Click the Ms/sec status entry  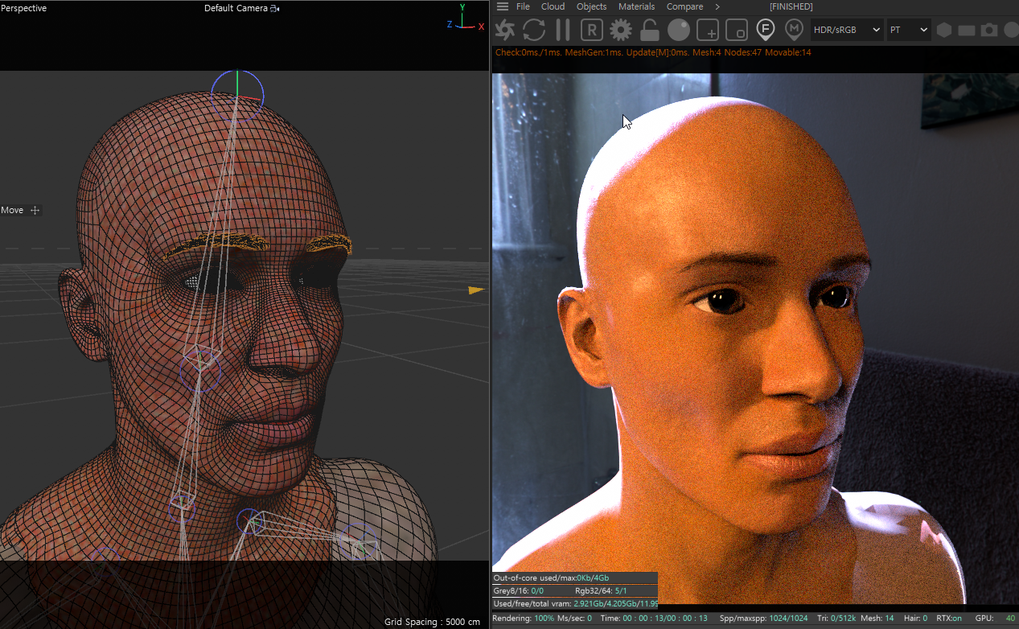[574, 618]
